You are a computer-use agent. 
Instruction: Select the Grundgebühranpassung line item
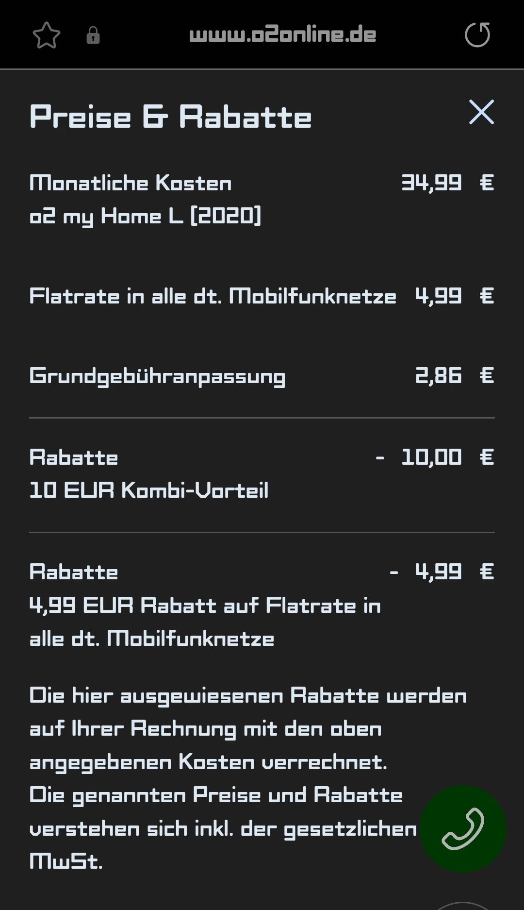coord(157,376)
